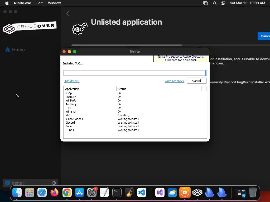This screenshot has width=270, height=202.
Task: Click the Ninite Pro free trial banner
Action: coord(181,58)
